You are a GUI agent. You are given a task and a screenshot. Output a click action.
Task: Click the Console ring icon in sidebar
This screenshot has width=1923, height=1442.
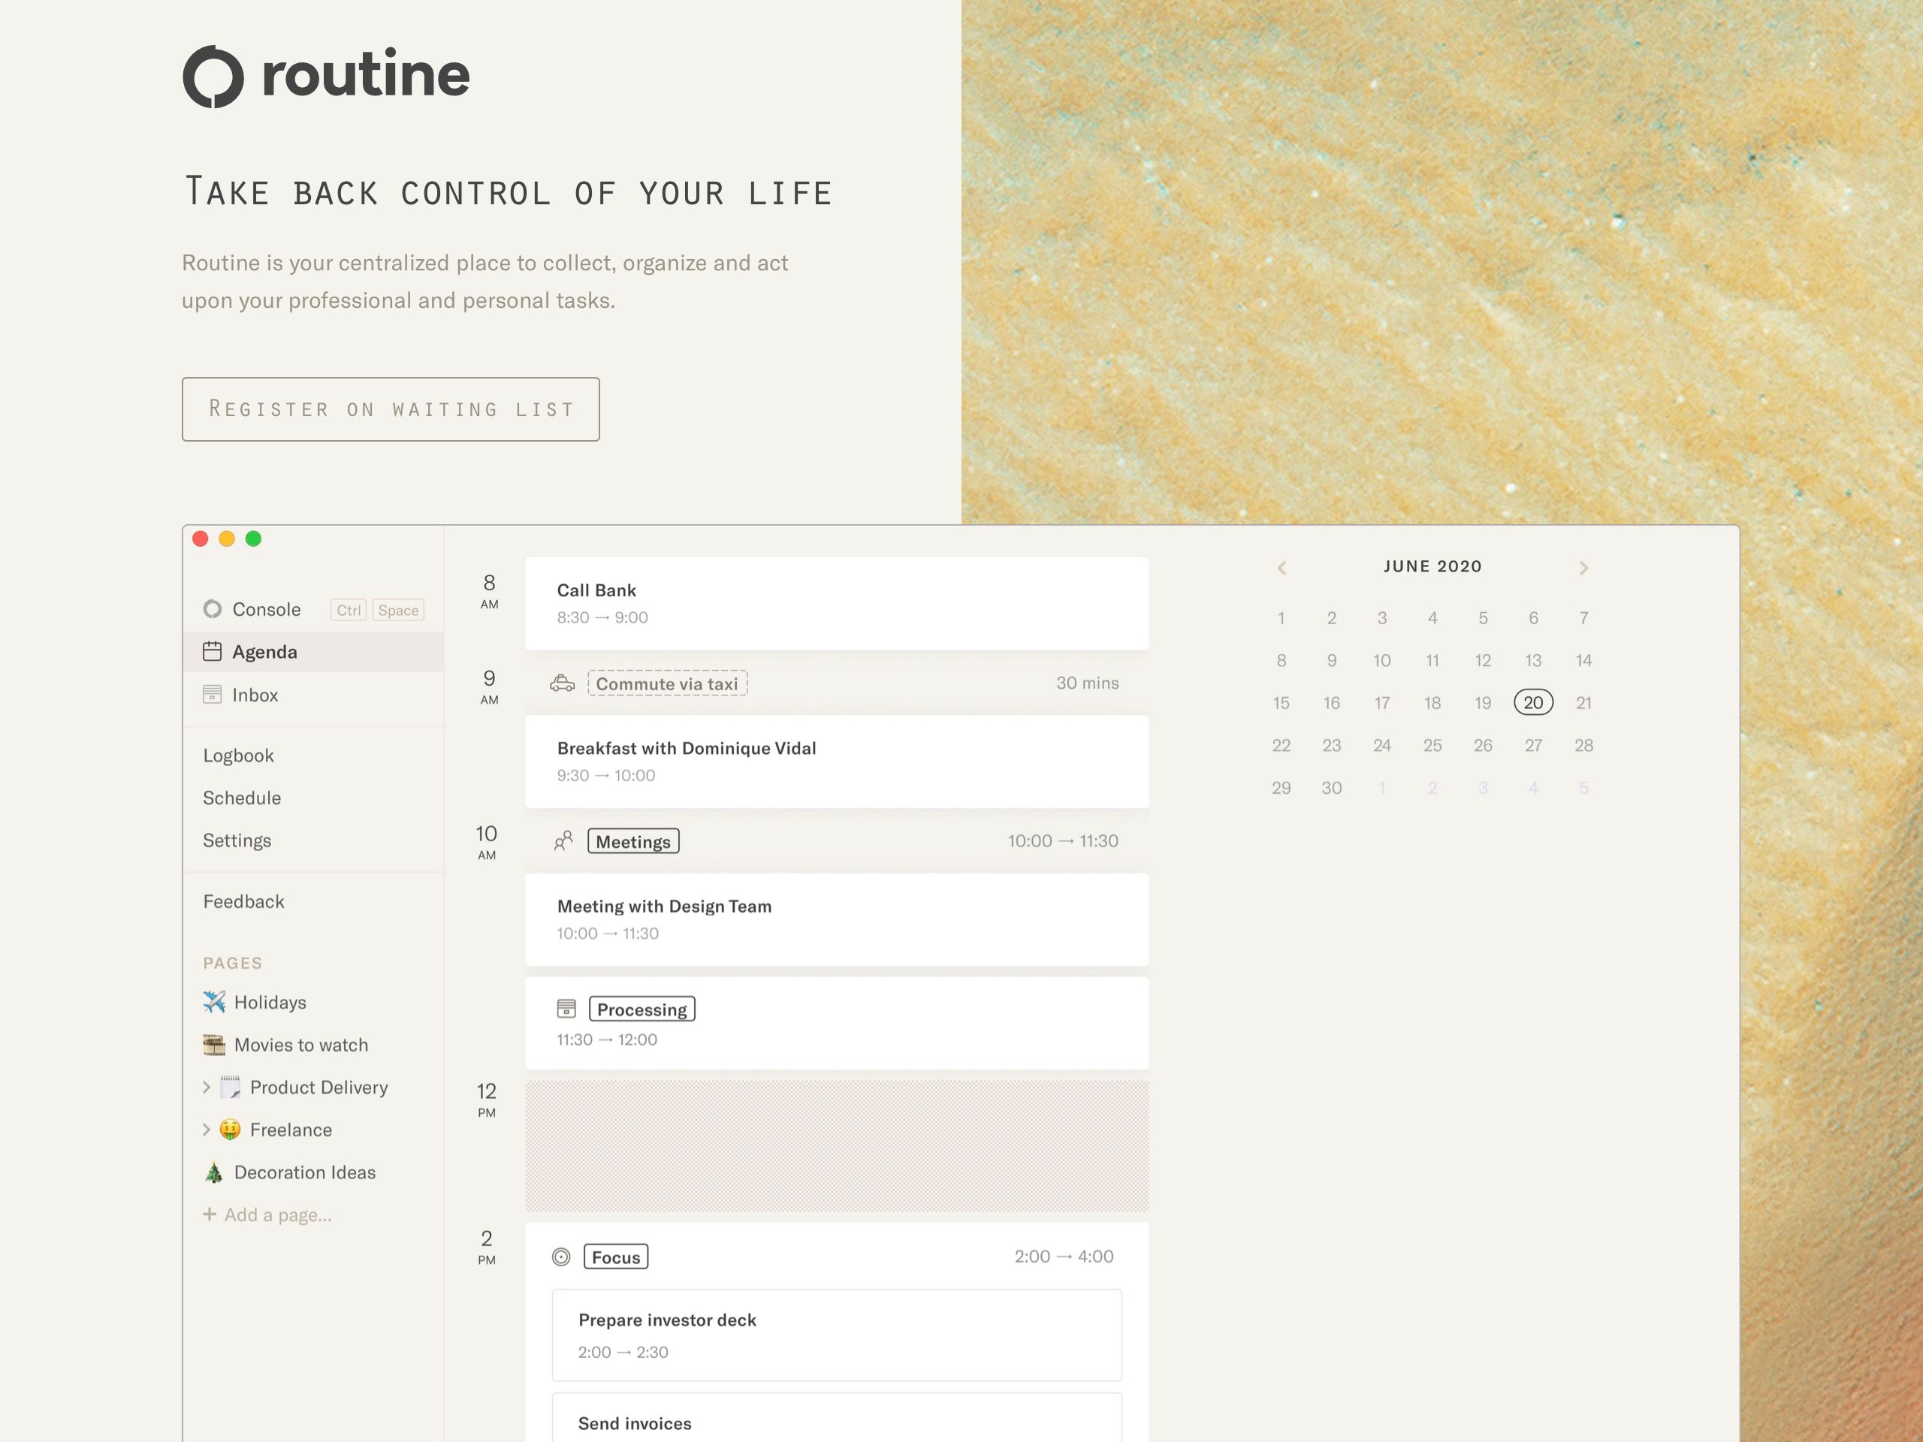[212, 609]
